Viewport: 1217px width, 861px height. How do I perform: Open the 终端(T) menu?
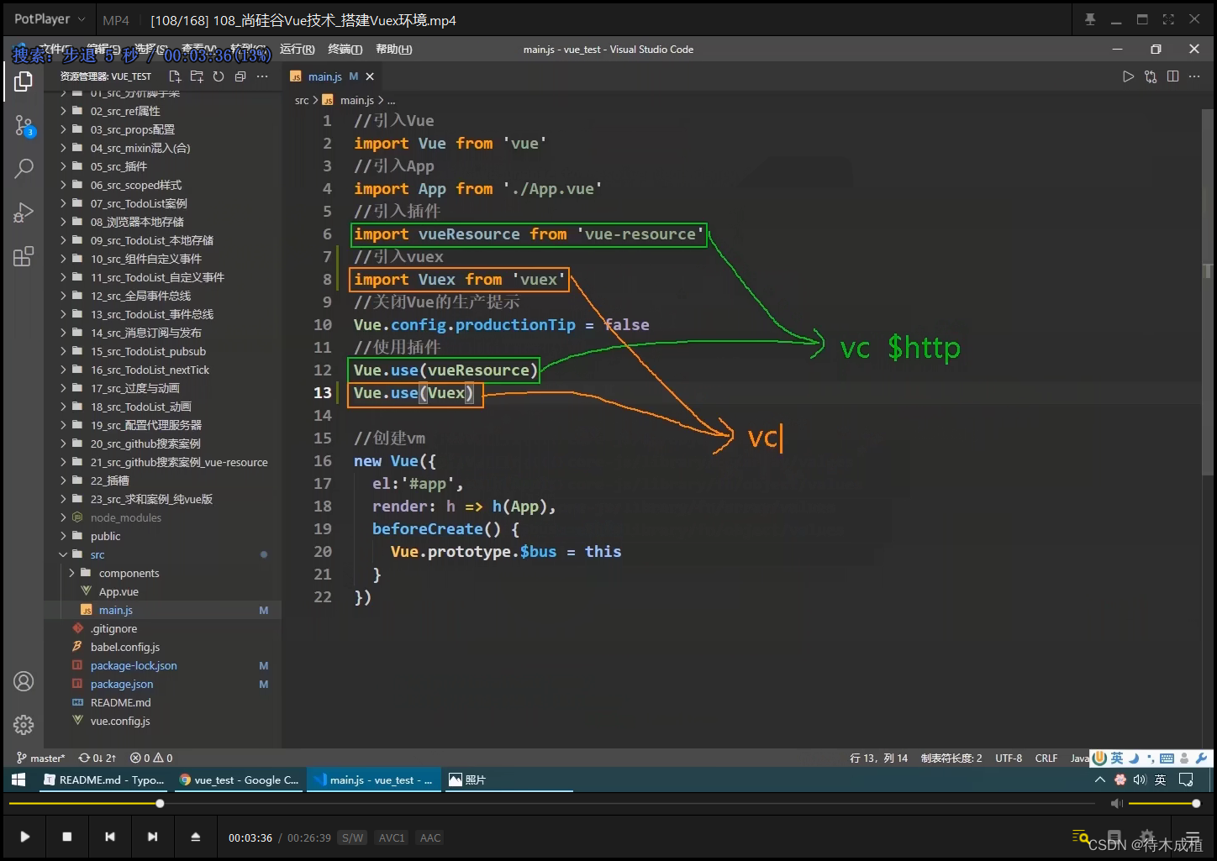tap(345, 50)
